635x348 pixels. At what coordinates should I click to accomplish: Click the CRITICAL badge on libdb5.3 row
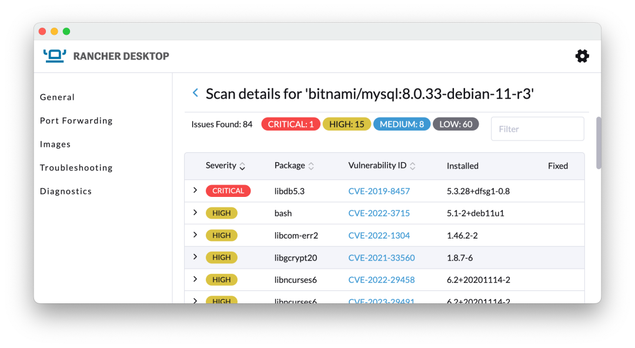228,190
